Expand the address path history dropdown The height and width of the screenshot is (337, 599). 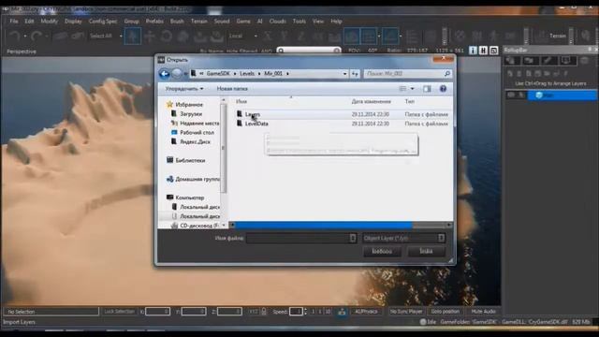(x=345, y=73)
